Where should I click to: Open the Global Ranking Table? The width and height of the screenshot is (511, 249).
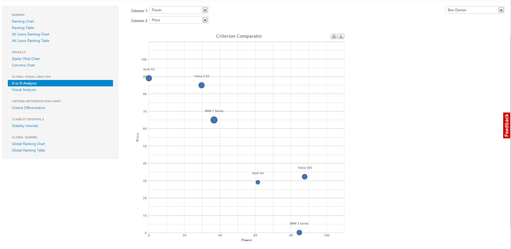click(28, 150)
